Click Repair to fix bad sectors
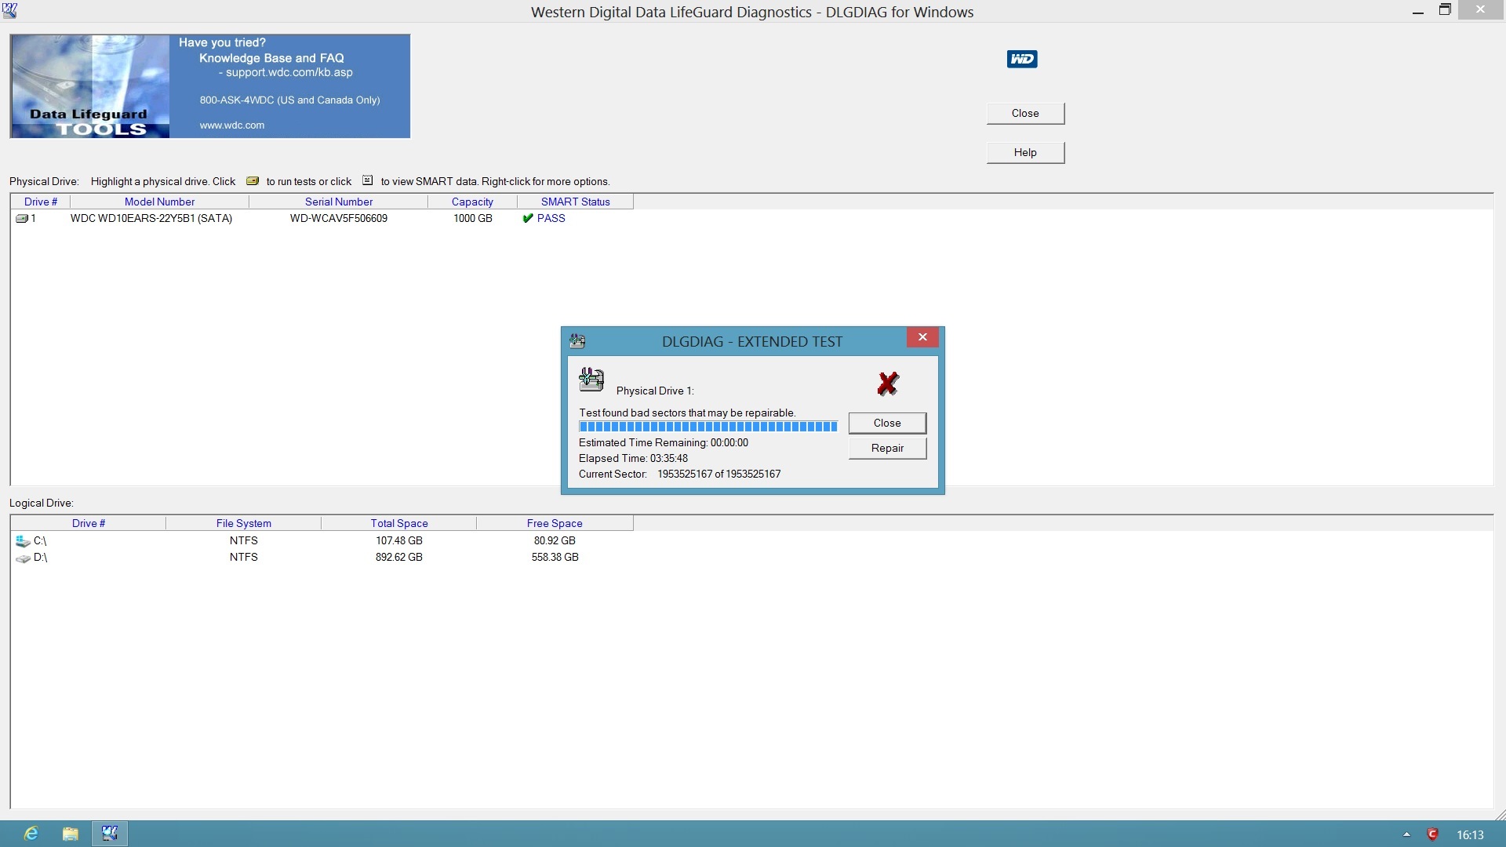Viewport: 1506px width, 847px height. (x=887, y=449)
